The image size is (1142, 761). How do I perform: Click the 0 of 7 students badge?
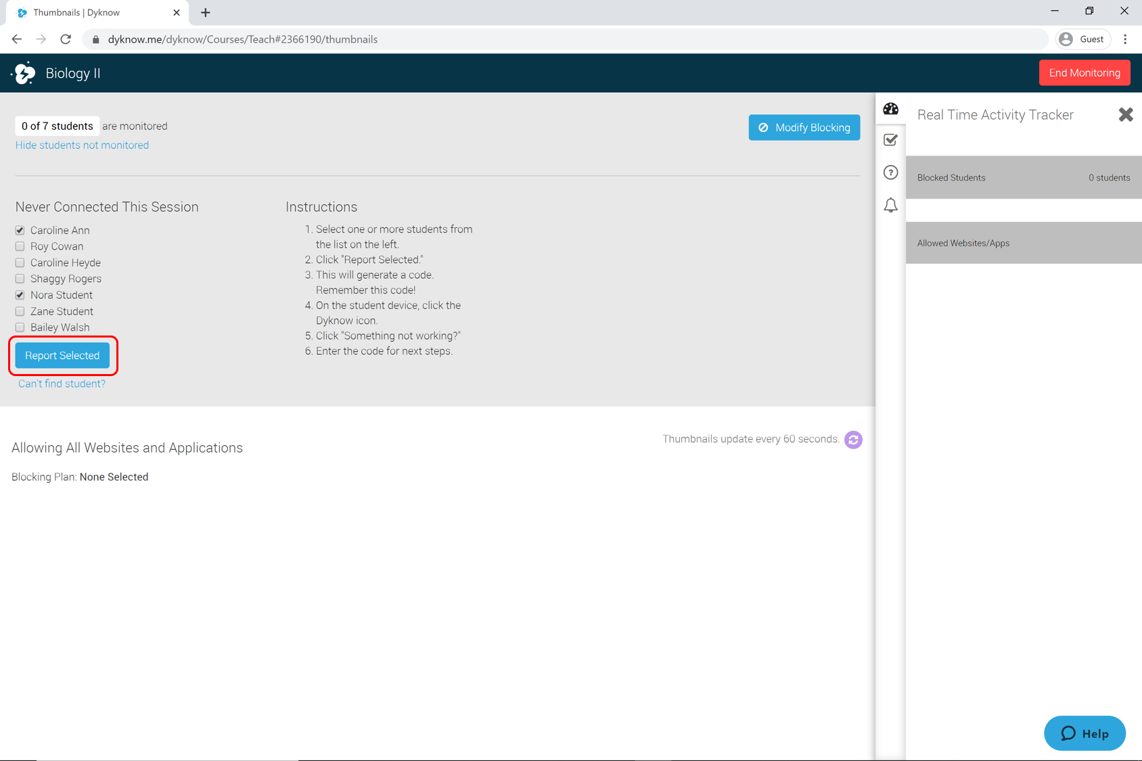click(x=57, y=126)
